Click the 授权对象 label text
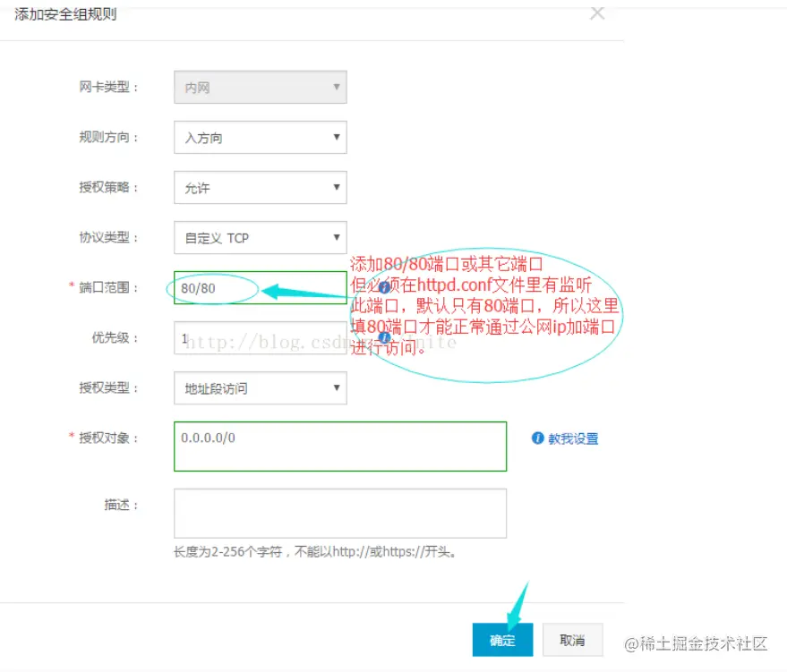 (x=104, y=438)
